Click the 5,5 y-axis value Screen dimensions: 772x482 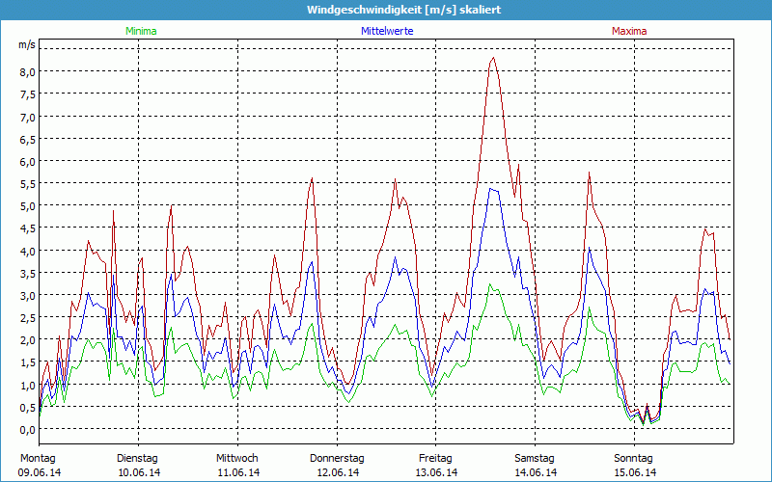(27, 184)
